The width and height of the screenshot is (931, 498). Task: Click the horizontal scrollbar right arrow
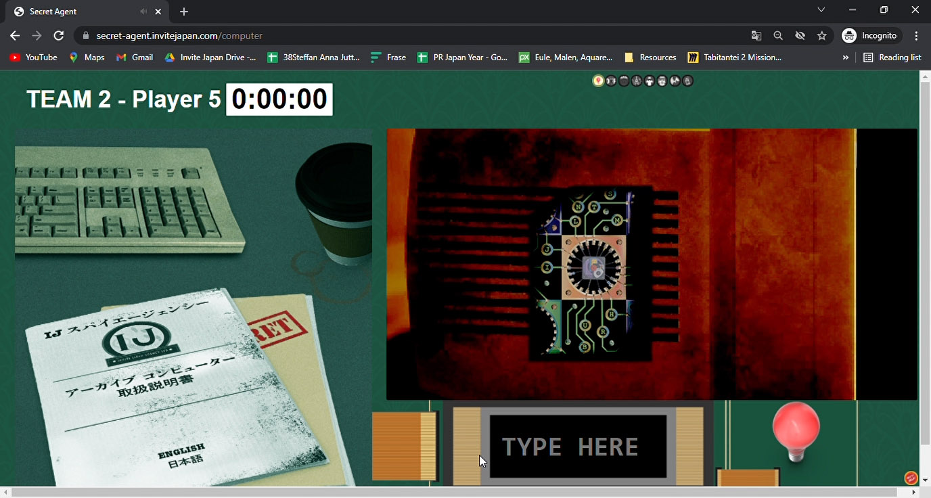tap(914, 493)
